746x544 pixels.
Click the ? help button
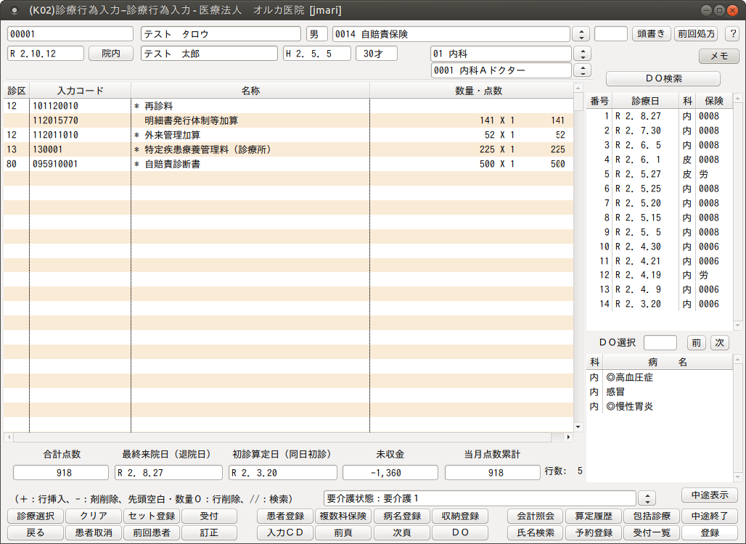click(731, 34)
